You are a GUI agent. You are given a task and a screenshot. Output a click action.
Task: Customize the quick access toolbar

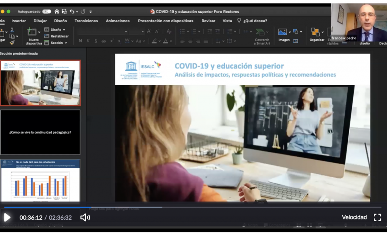[x=91, y=12]
